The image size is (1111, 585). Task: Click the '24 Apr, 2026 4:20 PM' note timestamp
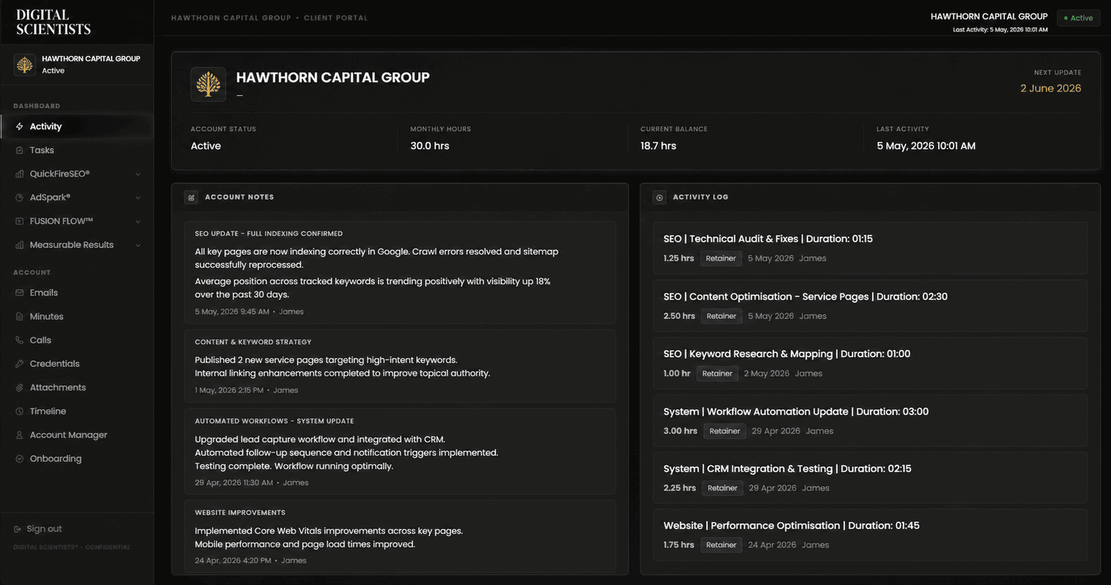point(233,561)
